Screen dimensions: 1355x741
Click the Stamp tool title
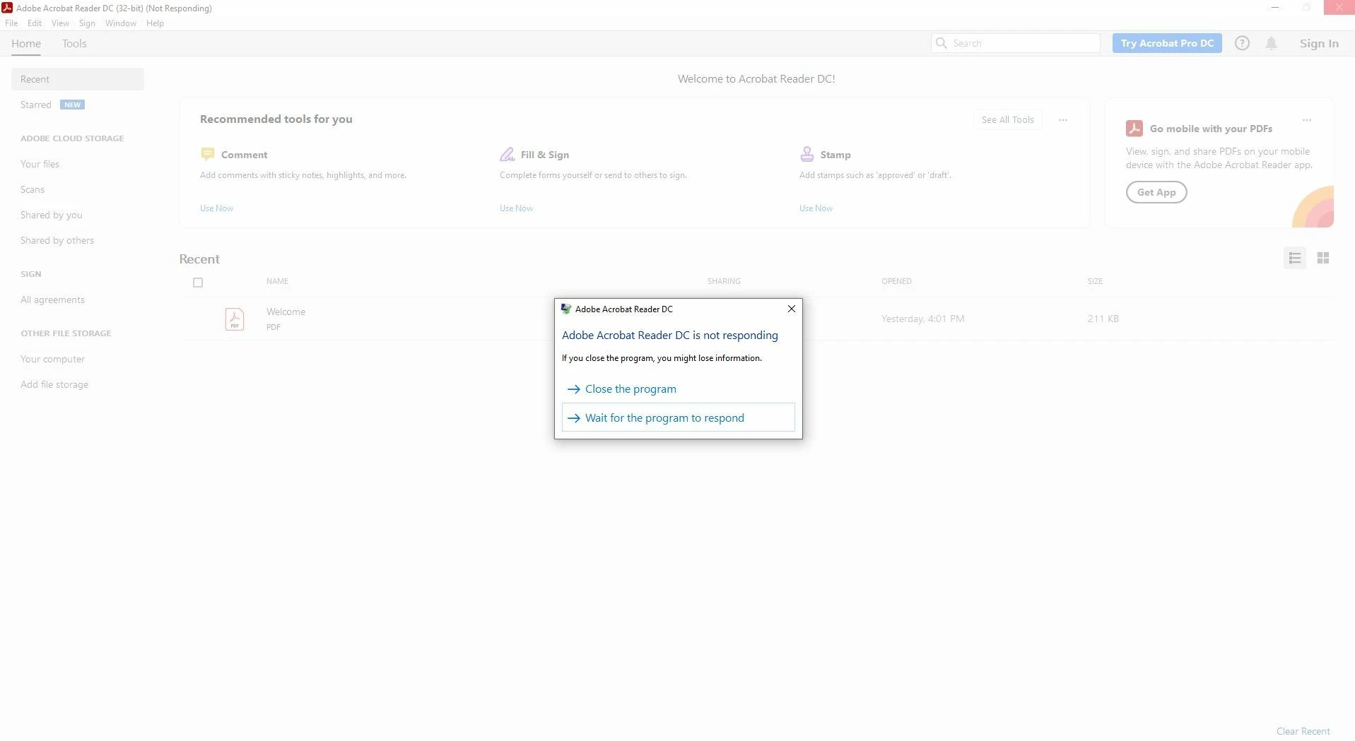pyautogui.click(x=835, y=155)
